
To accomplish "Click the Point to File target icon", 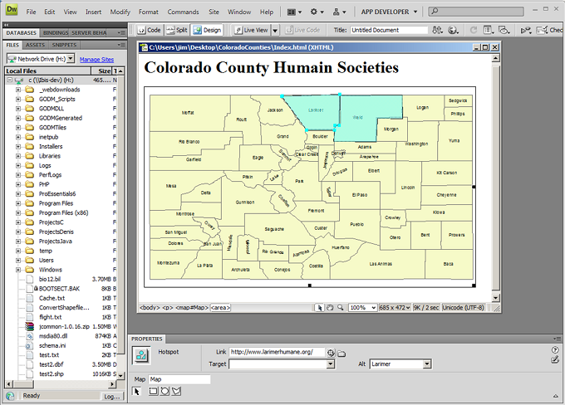I will tap(331, 353).
